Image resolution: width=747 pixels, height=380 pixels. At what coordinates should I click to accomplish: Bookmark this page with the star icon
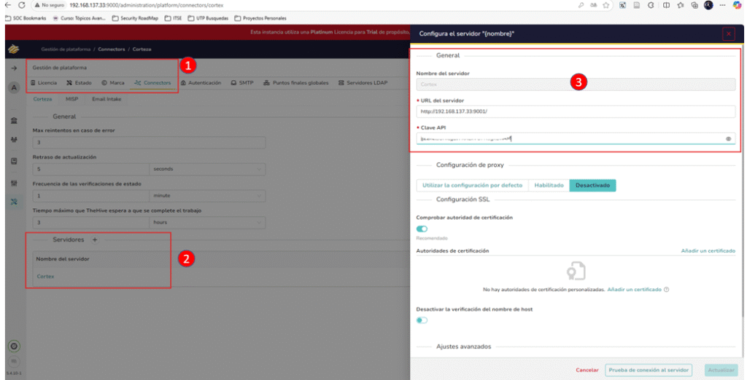[606, 5]
